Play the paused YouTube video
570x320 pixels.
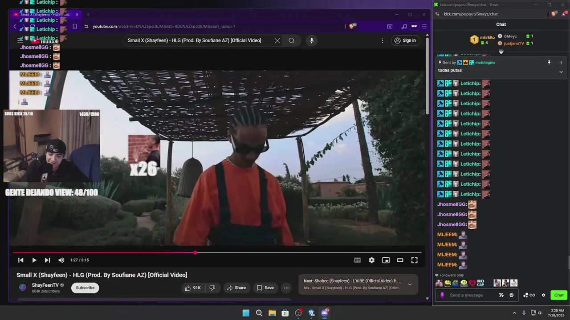pyautogui.click(x=34, y=260)
